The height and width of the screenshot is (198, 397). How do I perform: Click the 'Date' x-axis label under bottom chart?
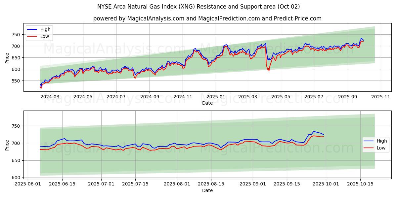(x=207, y=190)
